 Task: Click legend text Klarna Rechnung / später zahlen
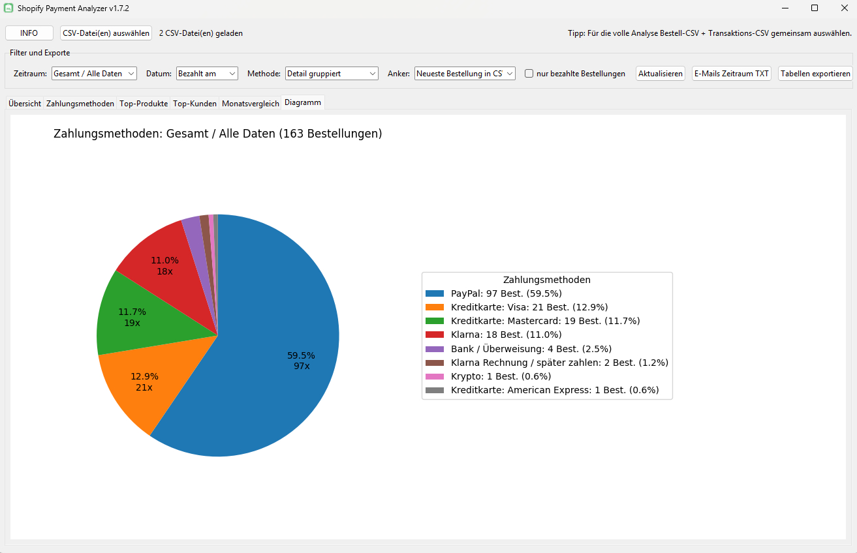click(x=526, y=363)
